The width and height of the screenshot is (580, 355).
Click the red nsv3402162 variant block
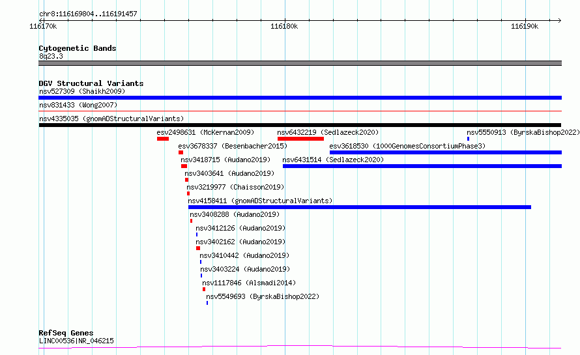pos(198,248)
